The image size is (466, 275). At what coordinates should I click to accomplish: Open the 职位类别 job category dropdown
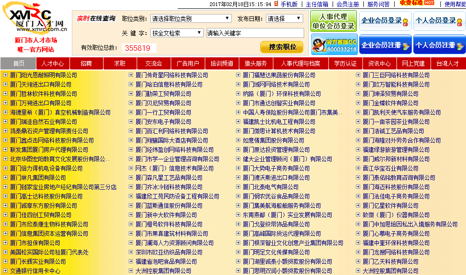click(191, 19)
